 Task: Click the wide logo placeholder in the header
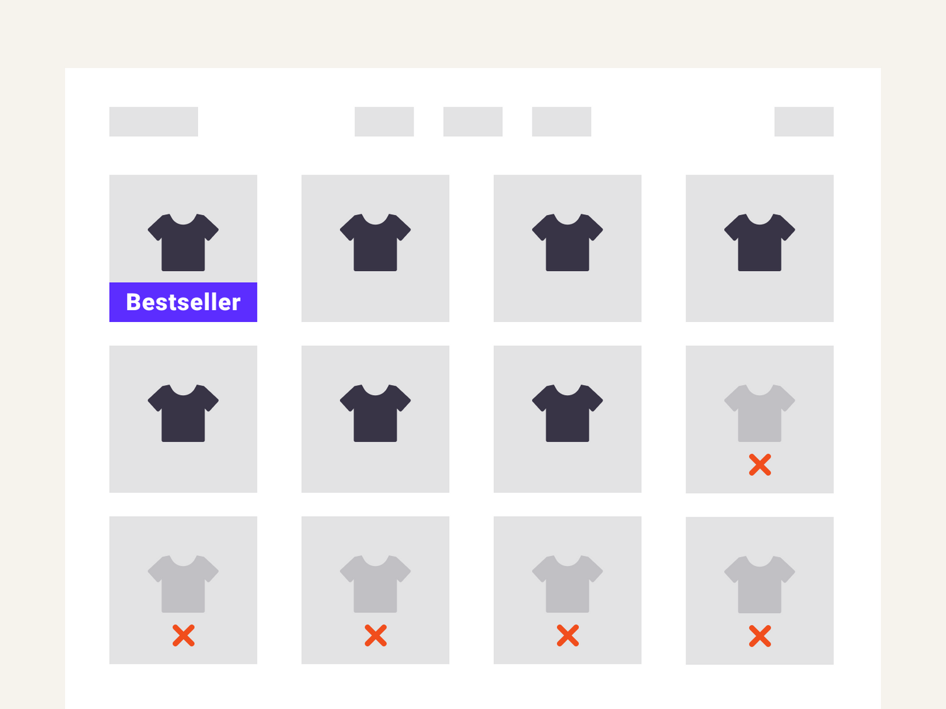153,122
